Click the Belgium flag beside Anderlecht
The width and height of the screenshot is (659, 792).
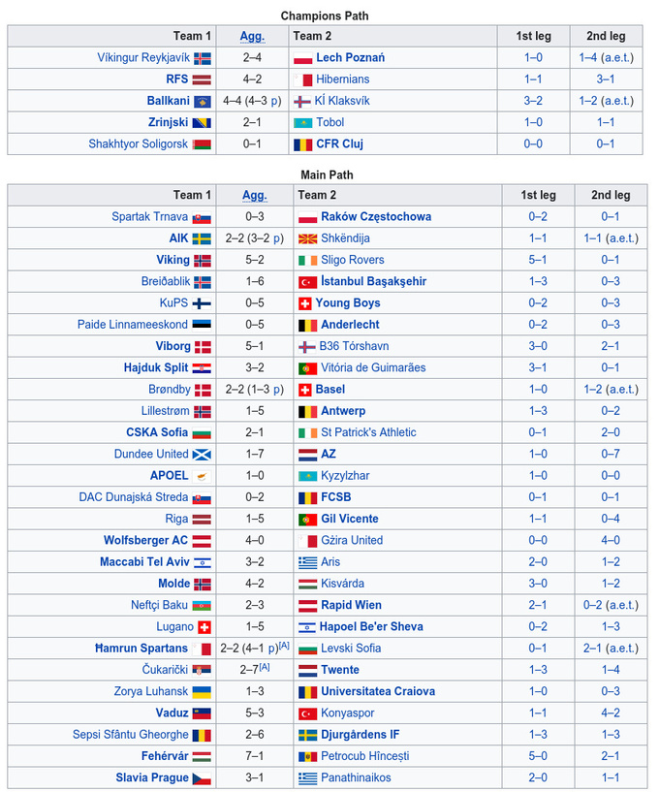pyautogui.click(x=307, y=325)
